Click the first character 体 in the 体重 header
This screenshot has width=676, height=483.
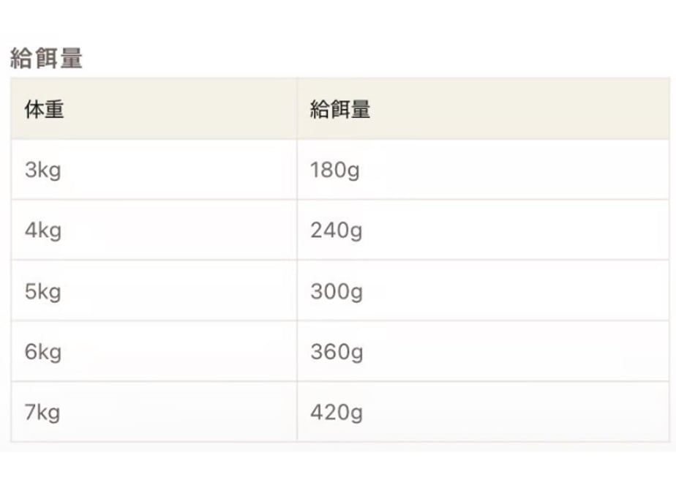point(34,109)
